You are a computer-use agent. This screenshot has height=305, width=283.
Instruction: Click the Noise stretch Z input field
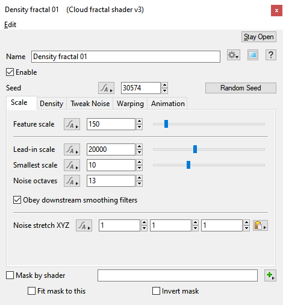click(x=222, y=225)
